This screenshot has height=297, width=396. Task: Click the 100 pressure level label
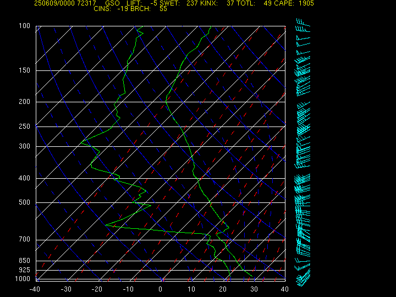(x=24, y=26)
